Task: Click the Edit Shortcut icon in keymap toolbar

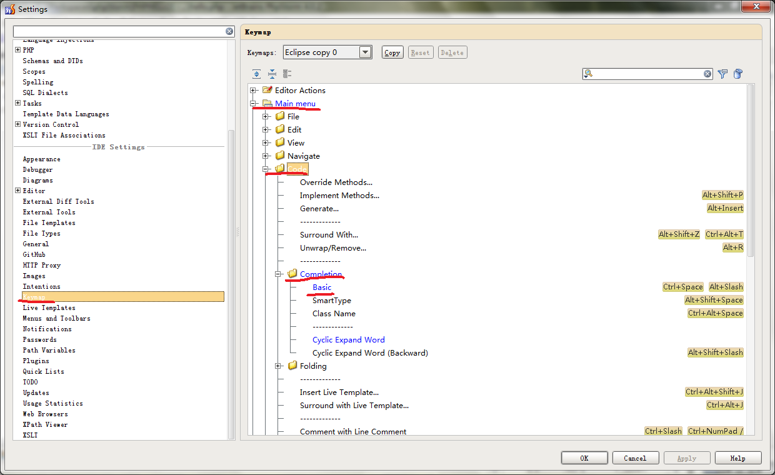Action: 287,74
